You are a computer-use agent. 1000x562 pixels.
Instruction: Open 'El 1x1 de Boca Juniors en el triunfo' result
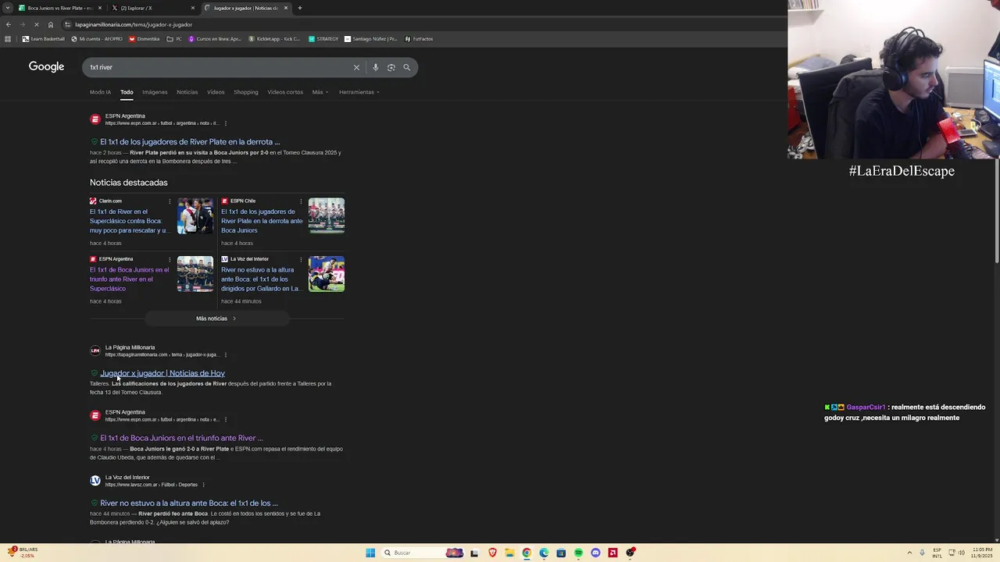pyautogui.click(x=181, y=438)
